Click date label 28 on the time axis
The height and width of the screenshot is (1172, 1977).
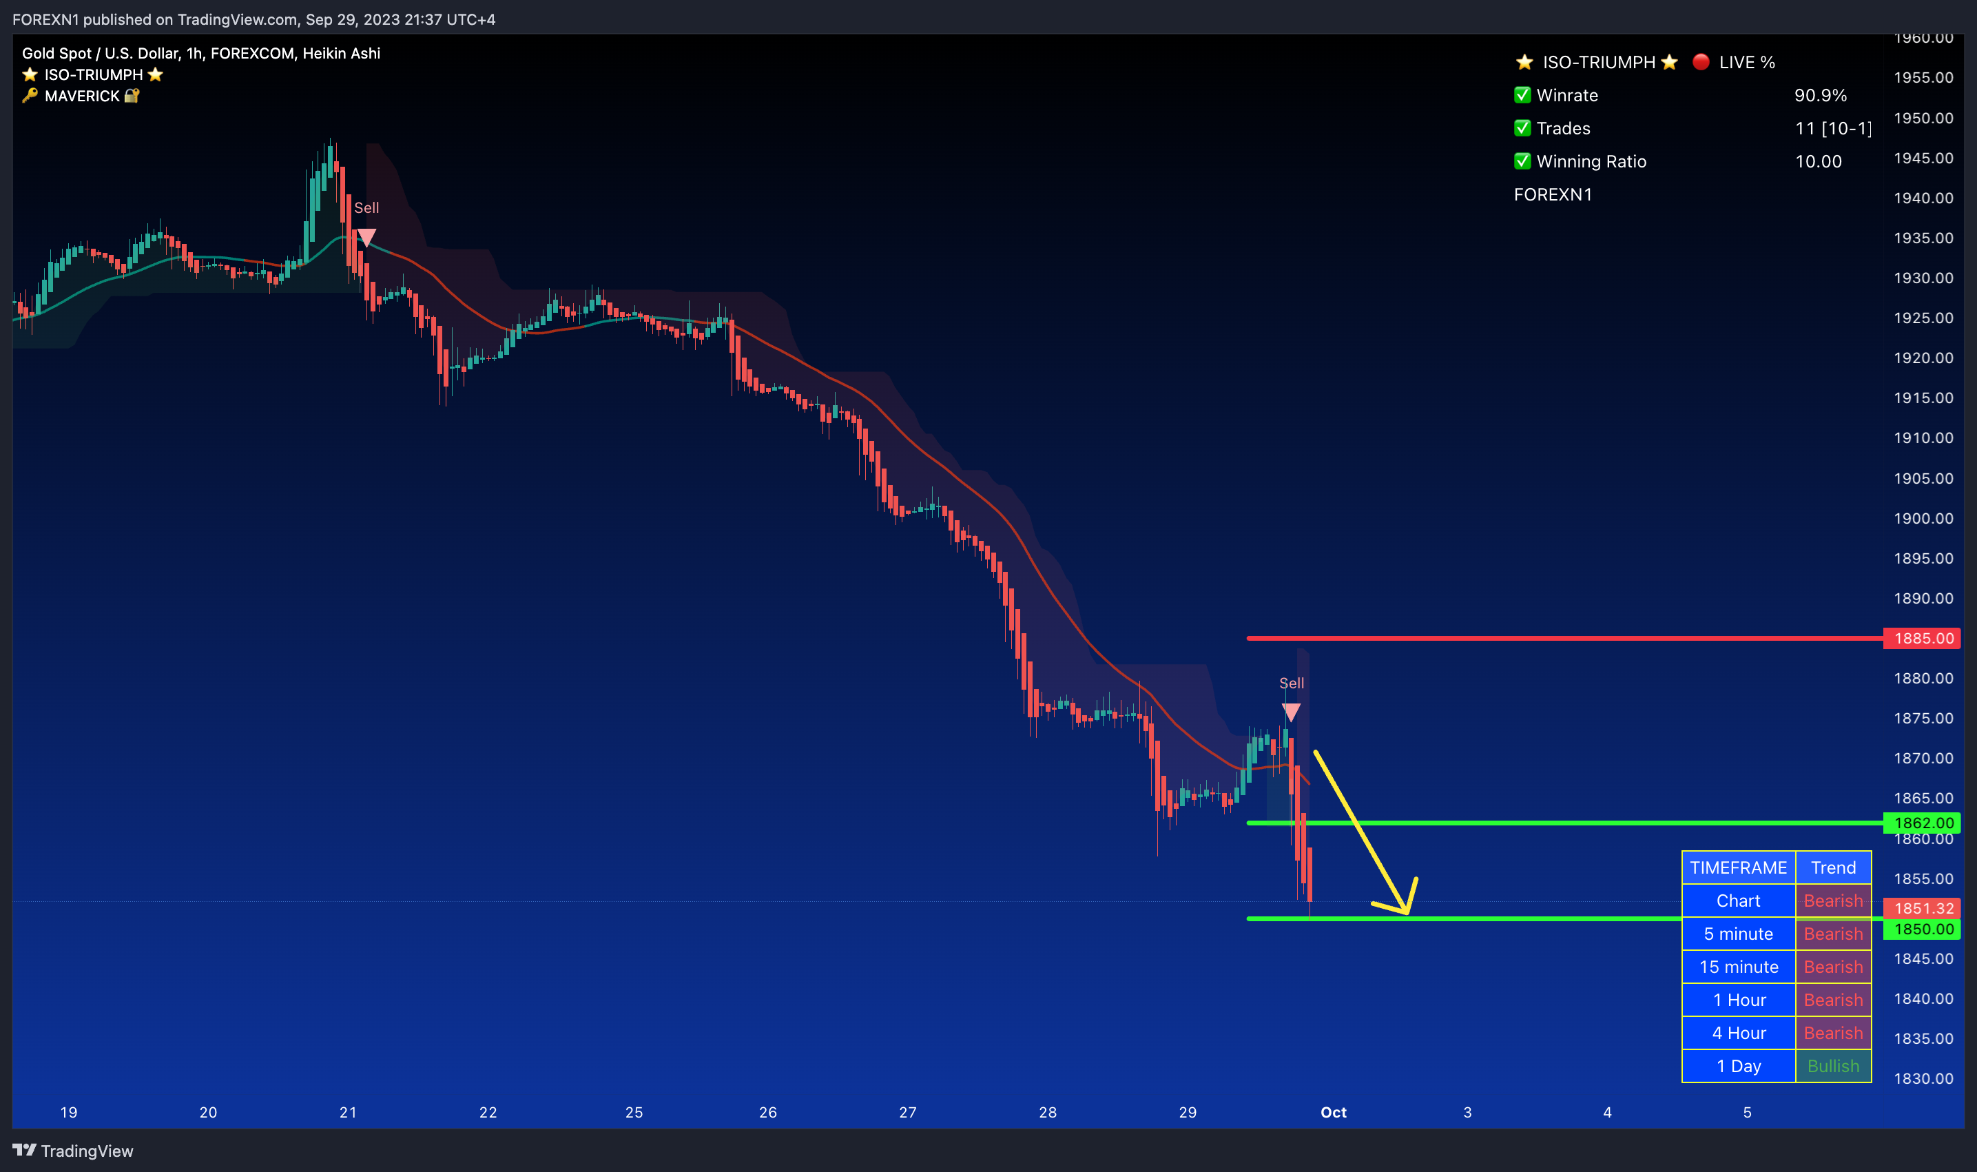click(1048, 1112)
